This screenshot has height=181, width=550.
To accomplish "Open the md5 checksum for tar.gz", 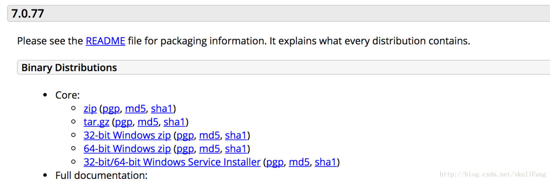I will (148, 122).
